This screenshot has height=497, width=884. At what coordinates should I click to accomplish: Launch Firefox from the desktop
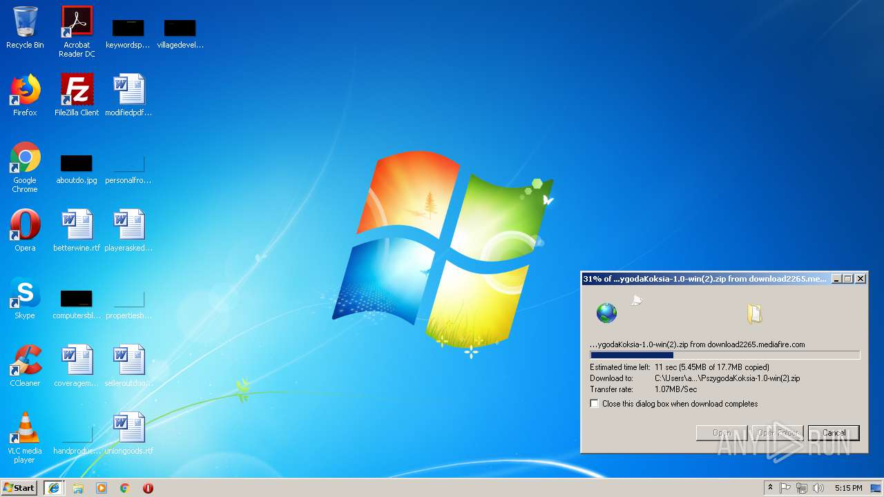pos(25,95)
